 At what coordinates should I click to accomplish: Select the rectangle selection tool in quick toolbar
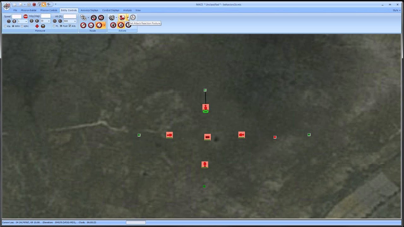tap(39, 4)
